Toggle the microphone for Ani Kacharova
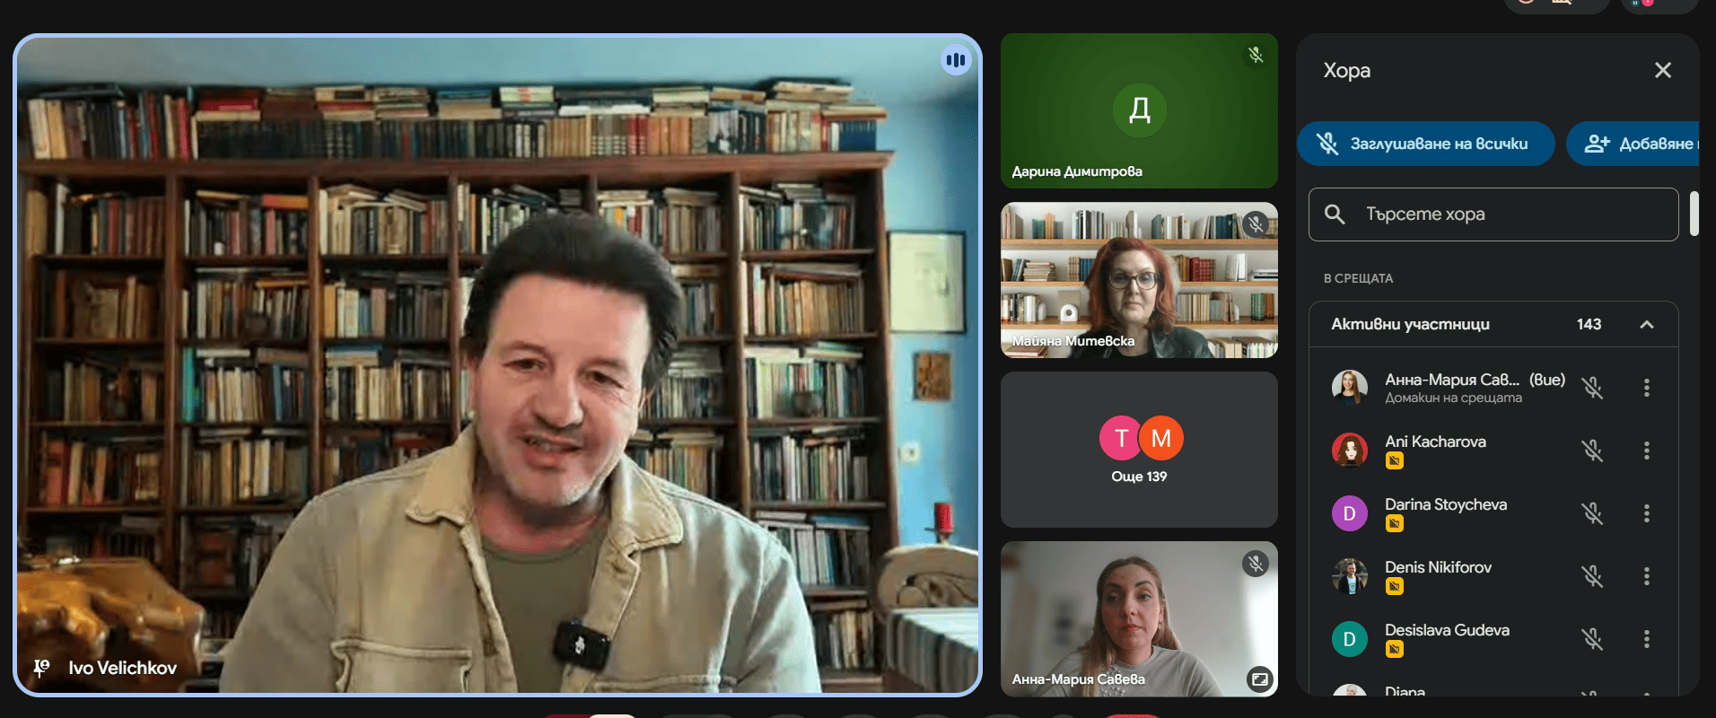Screen dimensions: 1716x718 click(1592, 451)
